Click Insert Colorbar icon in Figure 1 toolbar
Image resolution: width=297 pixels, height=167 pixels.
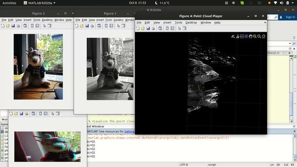point(106,26)
